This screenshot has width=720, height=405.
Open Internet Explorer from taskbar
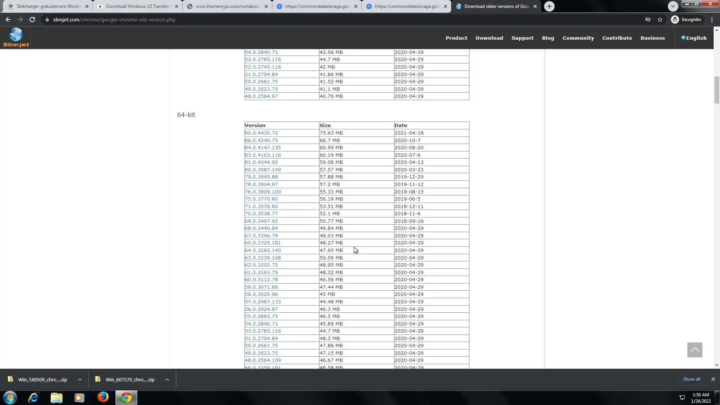(x=33, y=397)
